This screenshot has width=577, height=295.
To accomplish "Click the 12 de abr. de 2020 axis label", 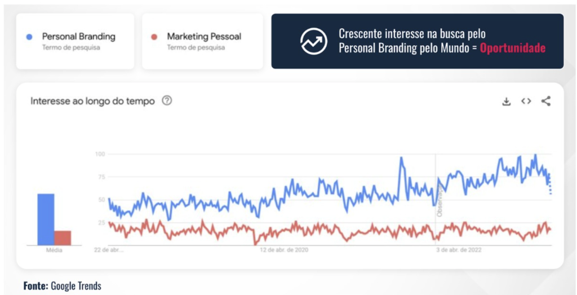I will (285, 250).
